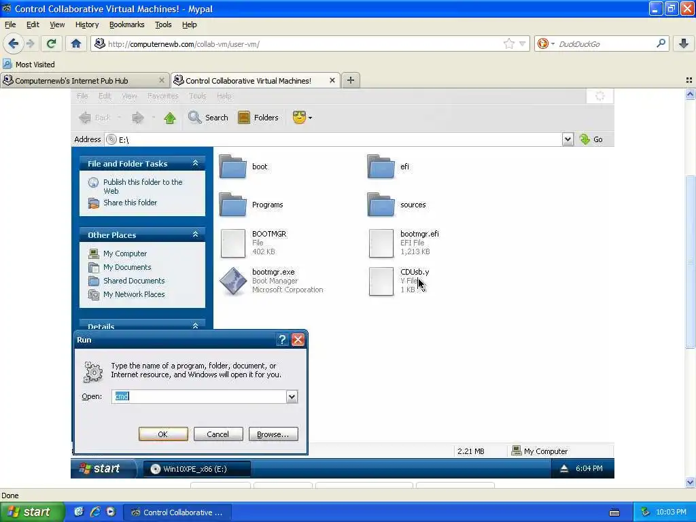Open Shared Documents link
Screen dimensions: 696x522
click(x=134, y=281)
